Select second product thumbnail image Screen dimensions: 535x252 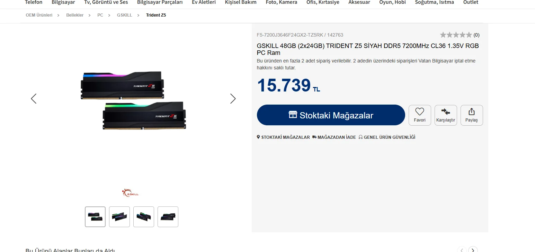pyautogui.click(x=119, y=217)
